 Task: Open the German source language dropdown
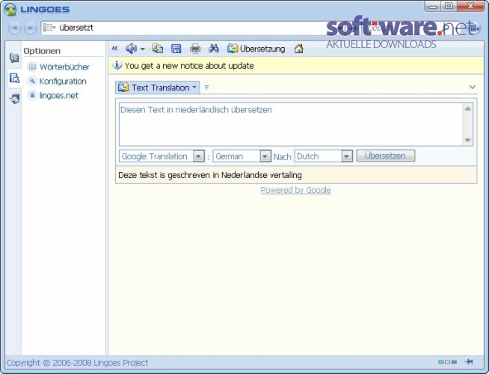click(x=242, y=156)
